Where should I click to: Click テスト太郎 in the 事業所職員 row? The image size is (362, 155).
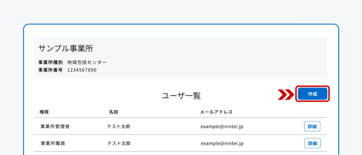119,143
